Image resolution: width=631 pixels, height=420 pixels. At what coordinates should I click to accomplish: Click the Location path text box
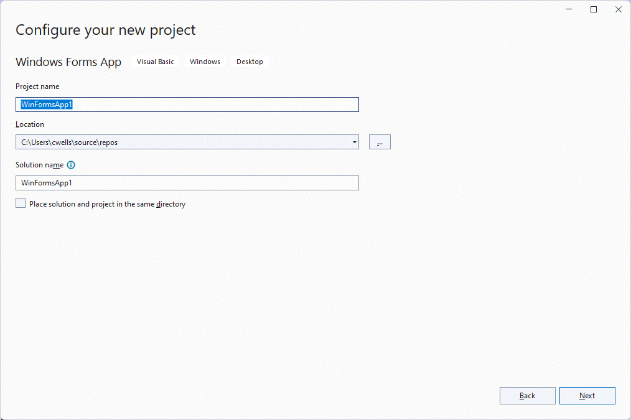180,142
